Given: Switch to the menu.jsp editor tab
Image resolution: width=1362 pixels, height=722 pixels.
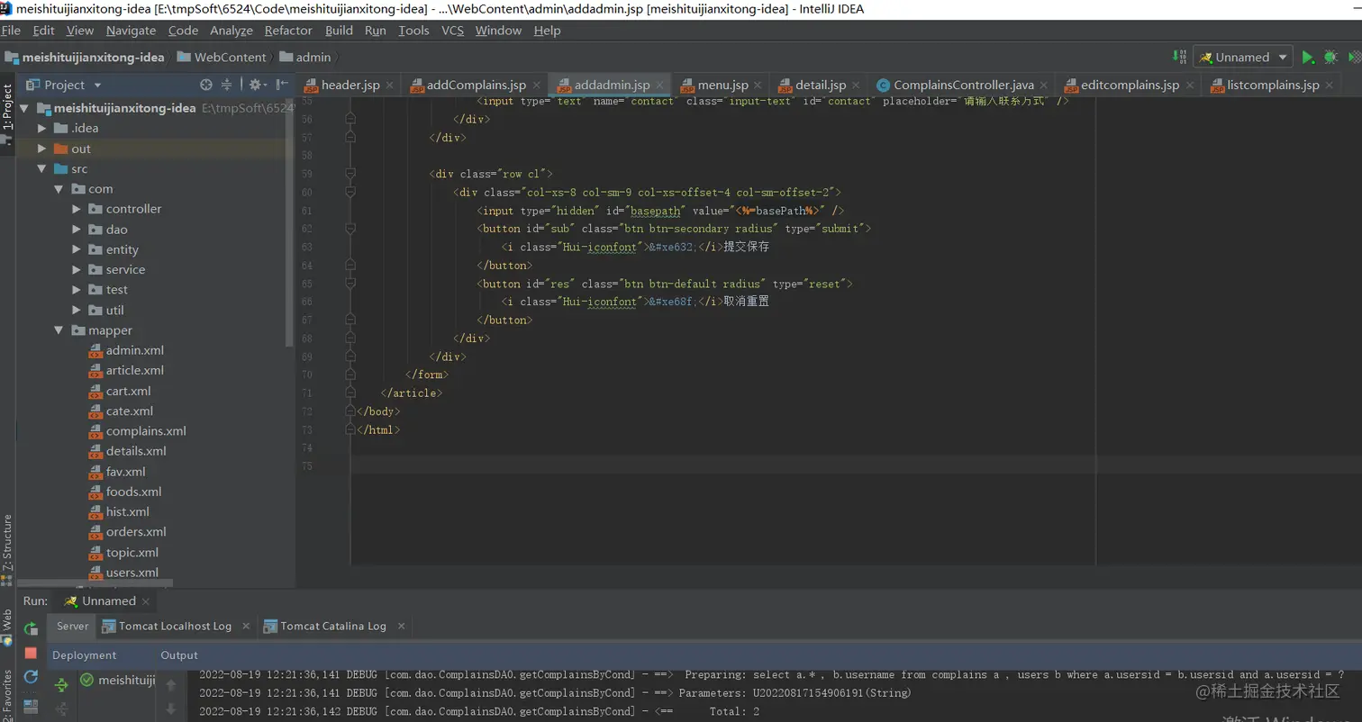Looking at the screenshot, I should click(x=722, y=85).
